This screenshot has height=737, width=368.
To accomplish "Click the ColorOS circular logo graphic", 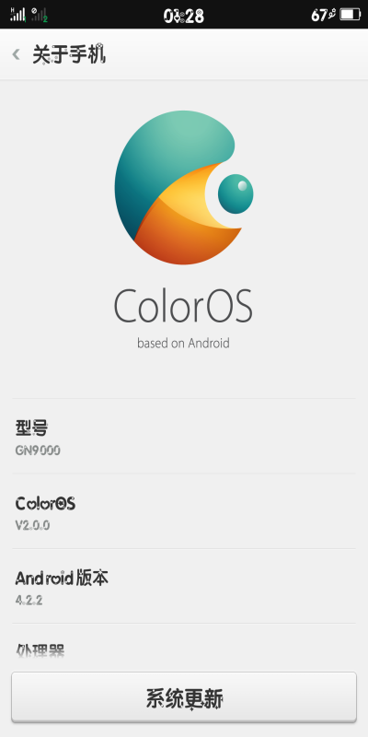I will point(184,188).
